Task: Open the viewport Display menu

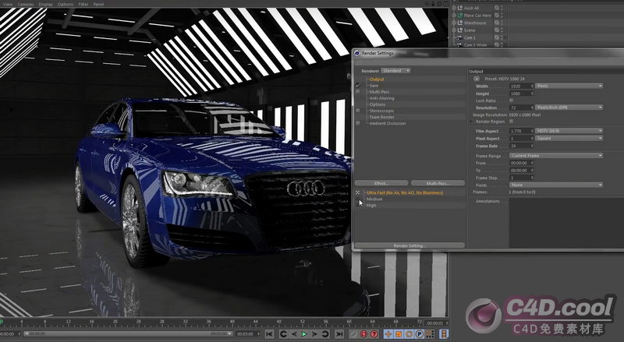Action: (45, 4)
